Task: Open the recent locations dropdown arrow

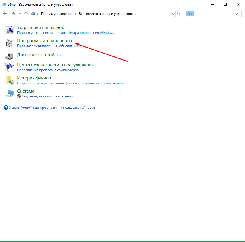Action: point(20,14)
